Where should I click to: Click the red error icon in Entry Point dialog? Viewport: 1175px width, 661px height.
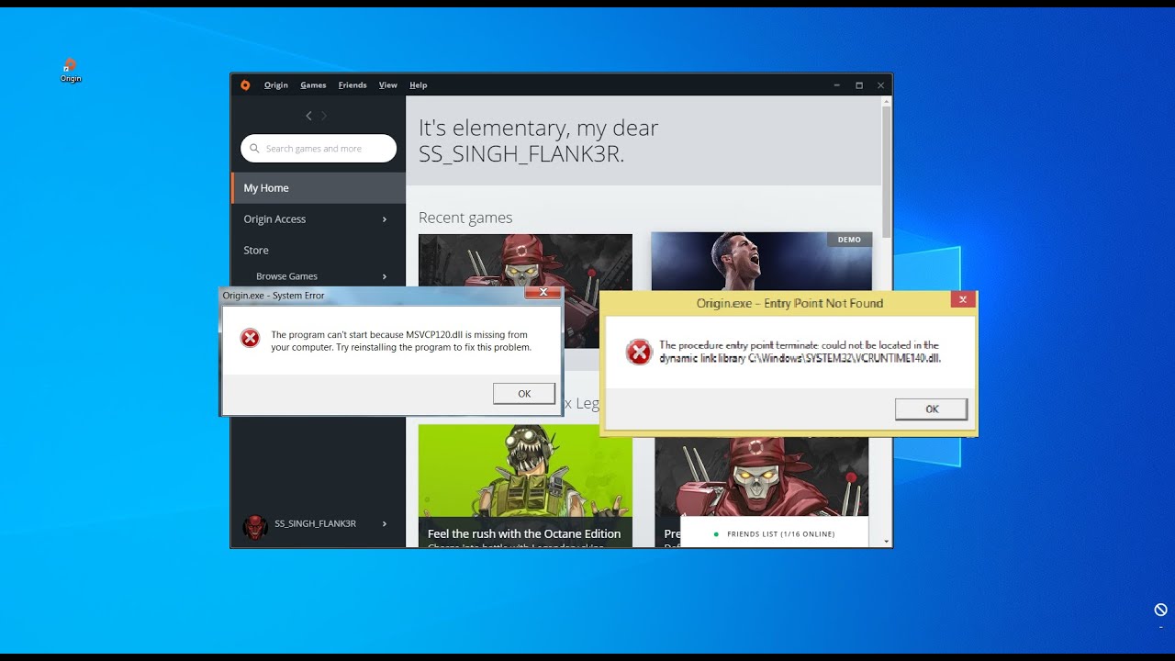pos(639,352)
